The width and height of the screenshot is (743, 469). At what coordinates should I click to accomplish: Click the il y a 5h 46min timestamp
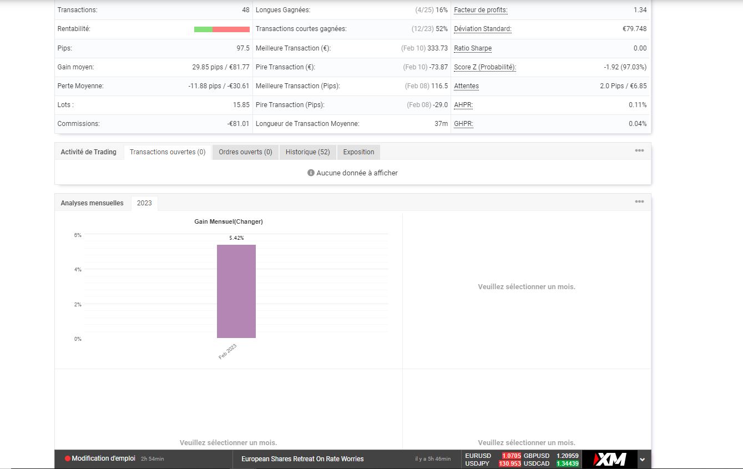433,459
